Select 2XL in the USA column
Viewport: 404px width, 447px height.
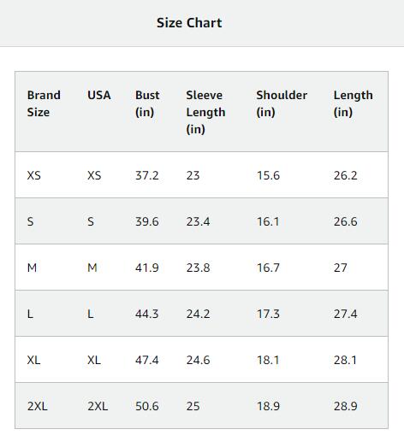coord(98,406)
